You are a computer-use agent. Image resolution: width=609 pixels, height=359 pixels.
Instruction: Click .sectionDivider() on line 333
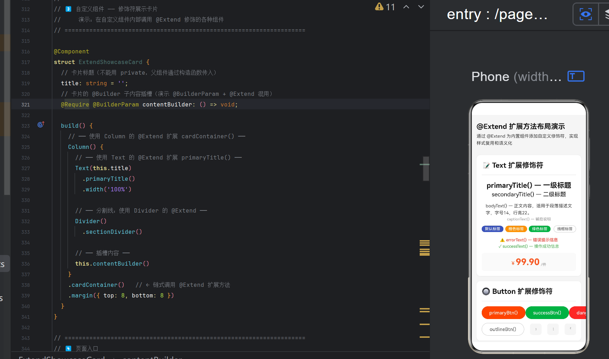tap(112, 232)
